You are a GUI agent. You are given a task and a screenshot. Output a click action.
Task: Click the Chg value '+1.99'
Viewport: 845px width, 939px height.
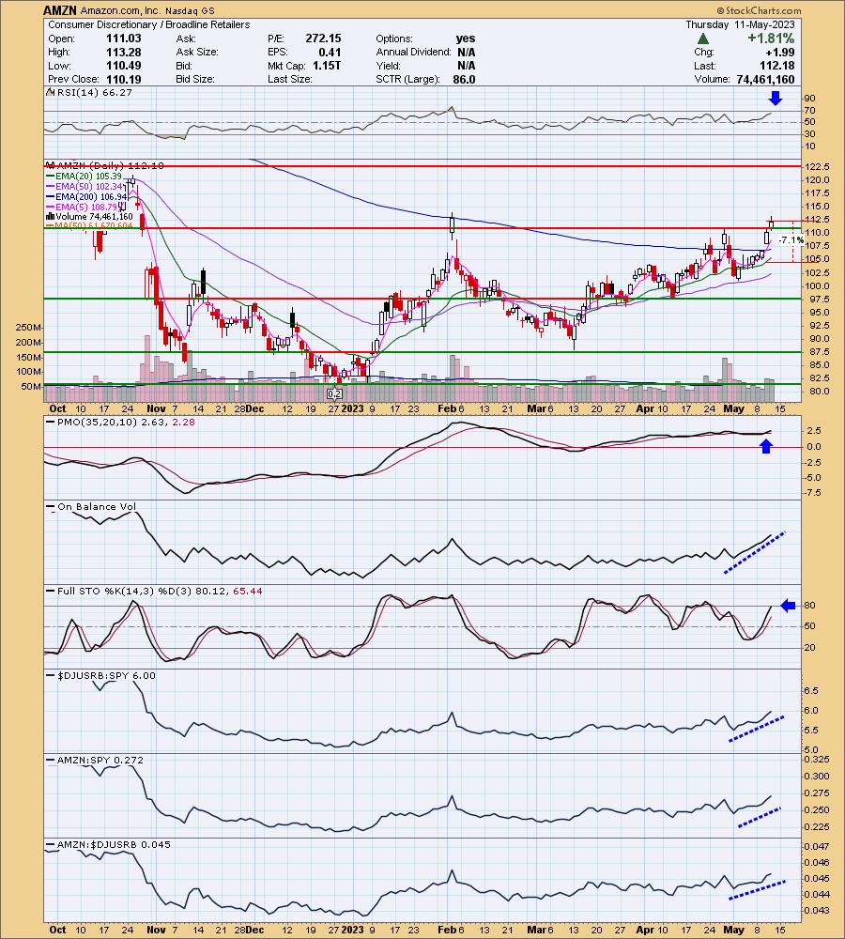pos(780,52)
